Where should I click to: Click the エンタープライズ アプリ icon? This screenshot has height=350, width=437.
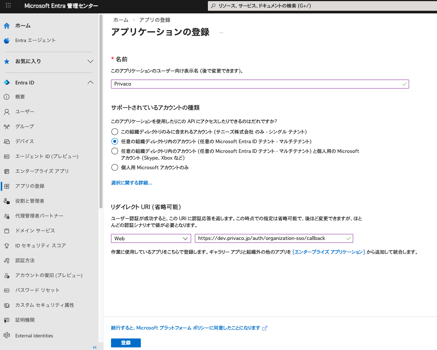(x=7, y=171)
